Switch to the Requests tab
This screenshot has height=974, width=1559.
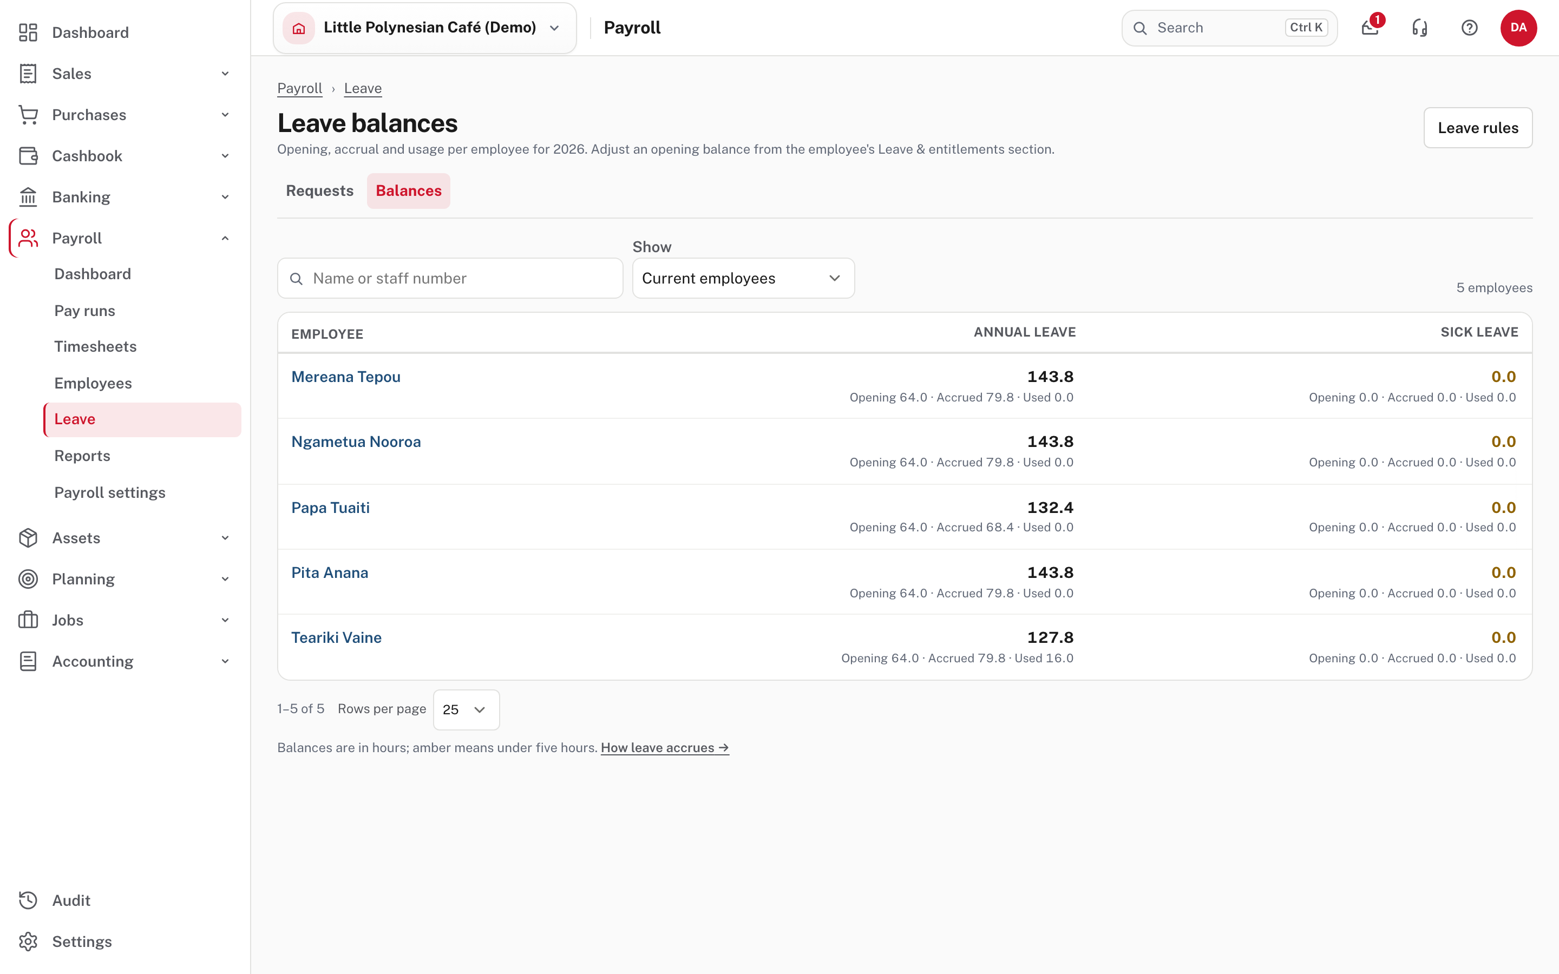click(x=319, y=190)
